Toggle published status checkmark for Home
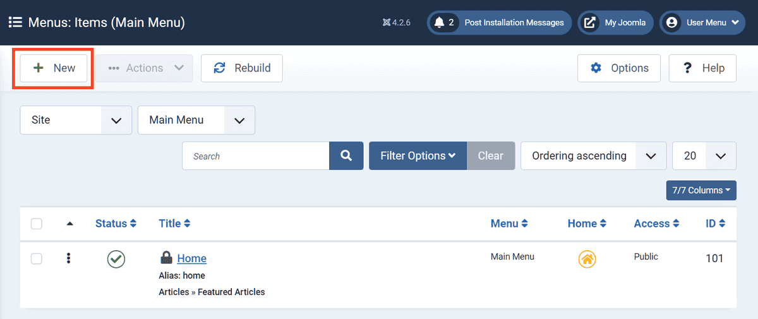Viewport: 758px width, 319px height. 116,259
